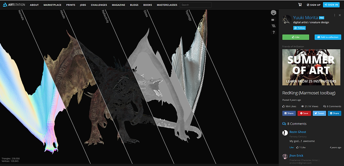
Task: Tweet this artwork
Action: coord(319,113)
